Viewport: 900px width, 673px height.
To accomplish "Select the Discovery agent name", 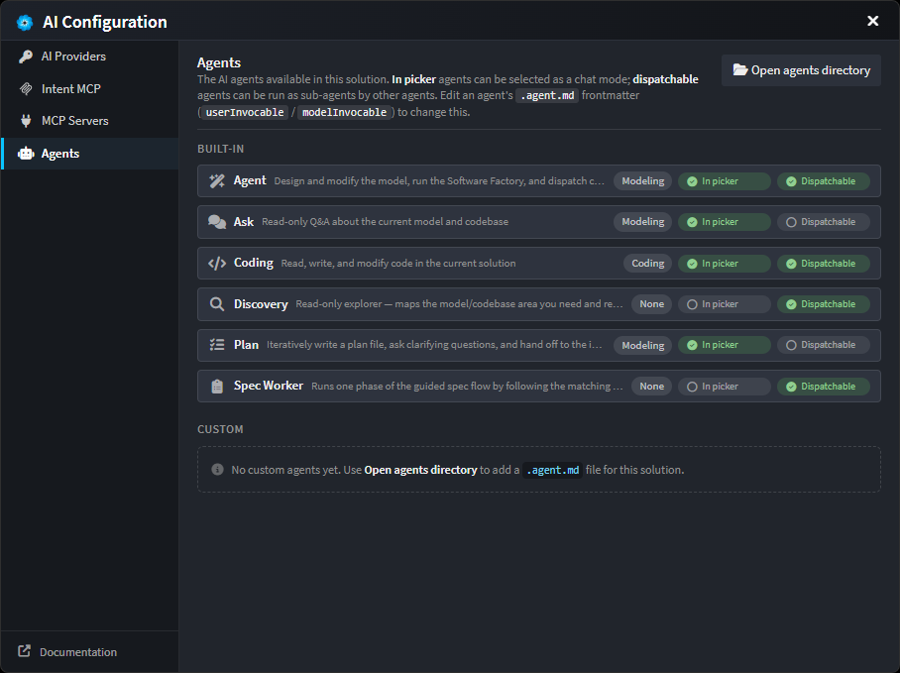I will [261, 304].
